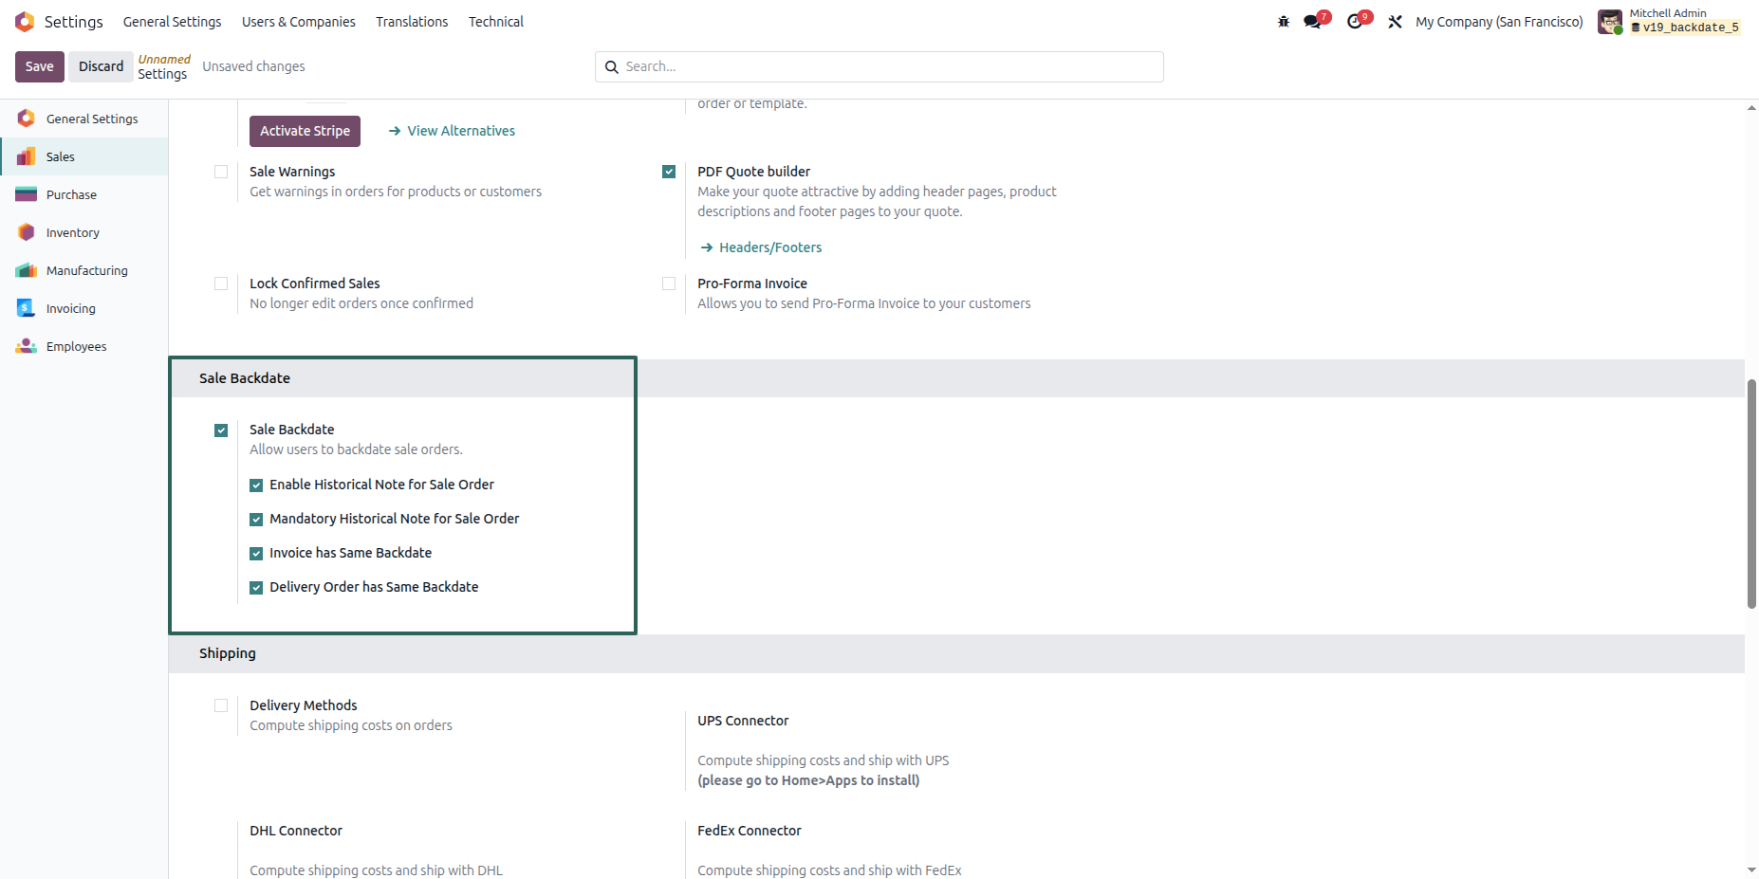This screenshot has height=879, width=1759.
Task: Open Mitchell Admin user avatar menu
Action: click(x=1610, y=22)
